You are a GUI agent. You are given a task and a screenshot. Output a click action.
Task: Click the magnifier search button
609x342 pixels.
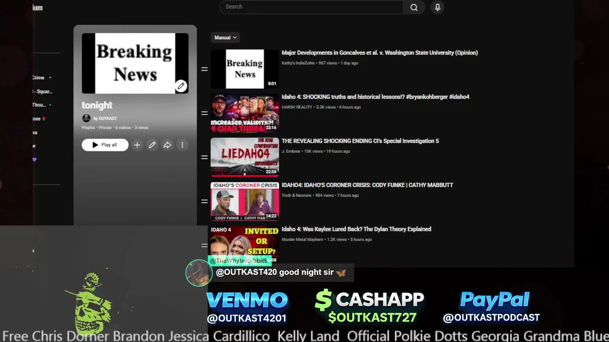(414, 7)
